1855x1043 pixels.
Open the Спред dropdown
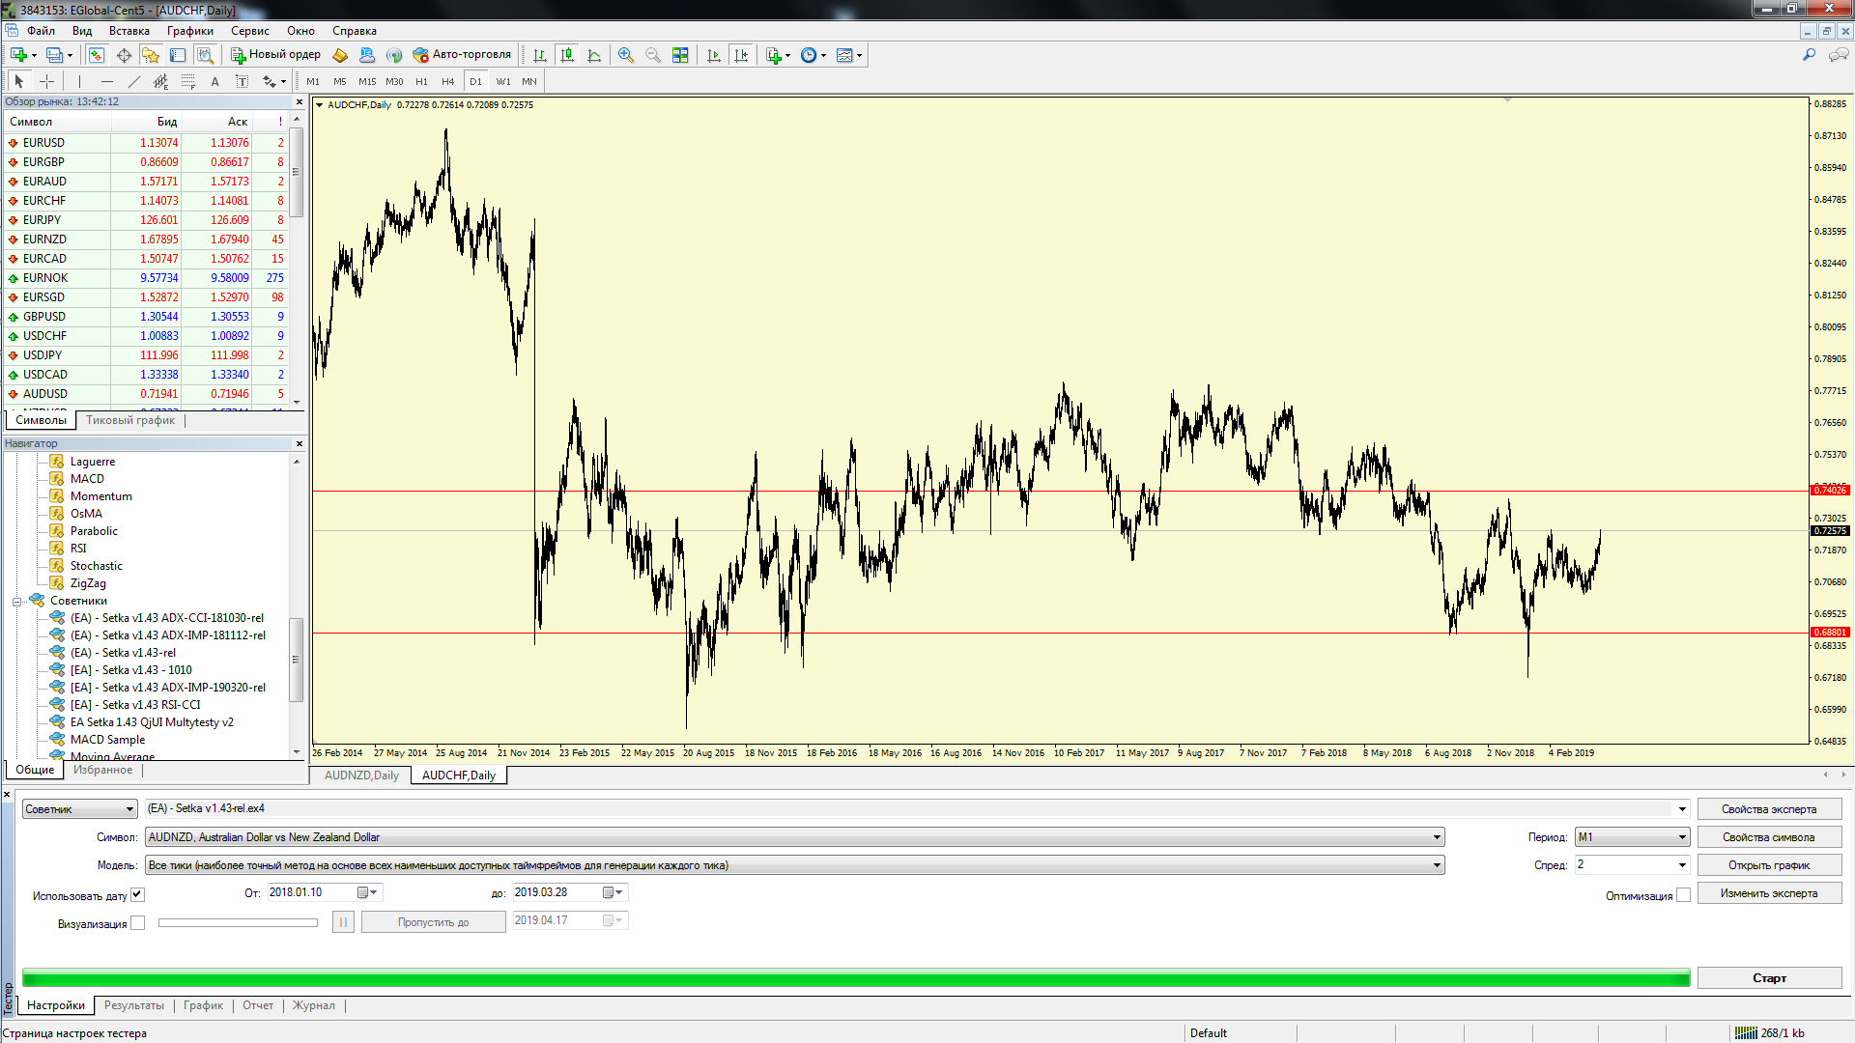pos(1682,865)
